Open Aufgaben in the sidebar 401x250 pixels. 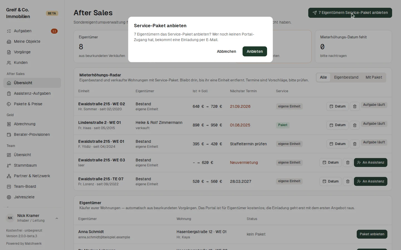tap(32, 31)
